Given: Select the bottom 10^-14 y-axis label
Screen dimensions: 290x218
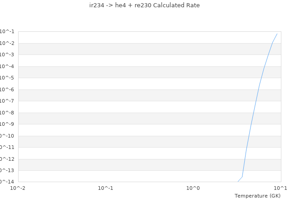Looking at the screenshot, I should (x=7, y=182).
